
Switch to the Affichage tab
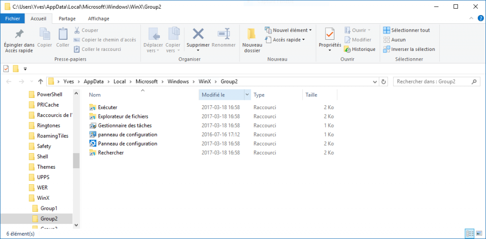99,18
